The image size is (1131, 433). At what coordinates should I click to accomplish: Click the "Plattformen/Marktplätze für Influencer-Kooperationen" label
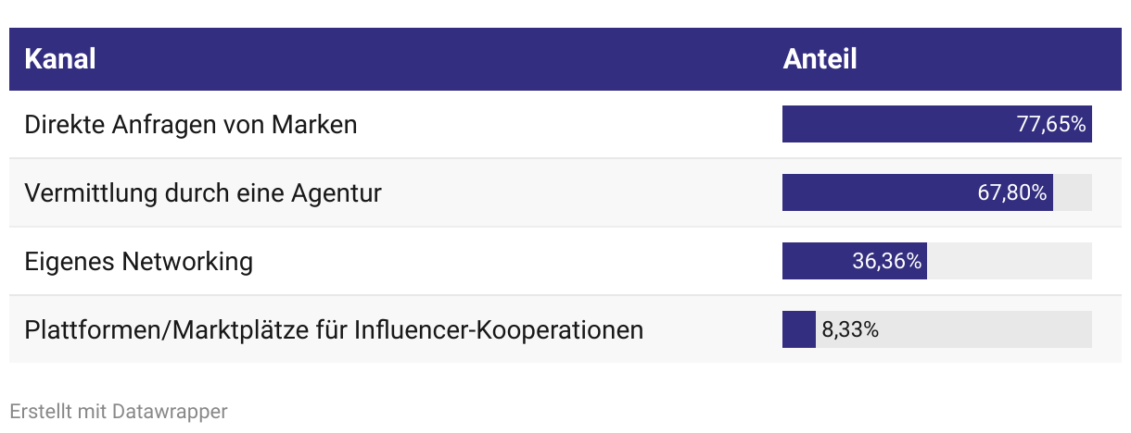pyautogui.click(x=334, y=329)
